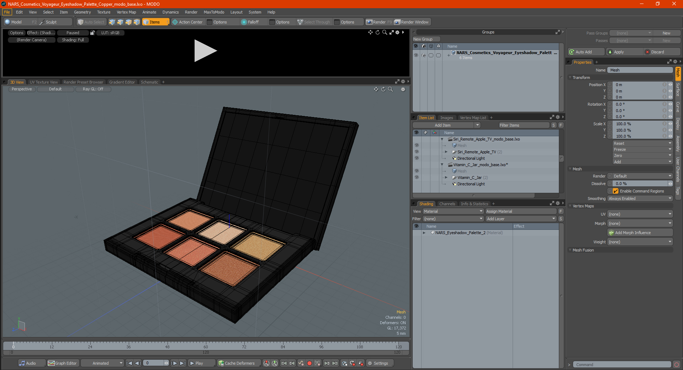Switch to UV Texture View tab
This screenshot has height=370, width=683.
(43, 82)
